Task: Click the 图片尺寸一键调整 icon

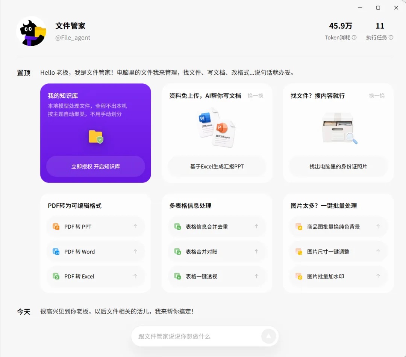Action: [299, 251]
